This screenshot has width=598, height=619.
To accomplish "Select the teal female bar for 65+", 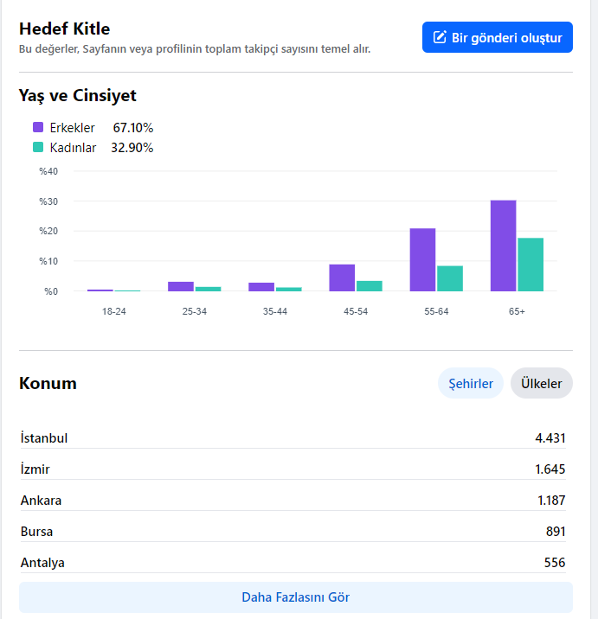I will (530, 265).
